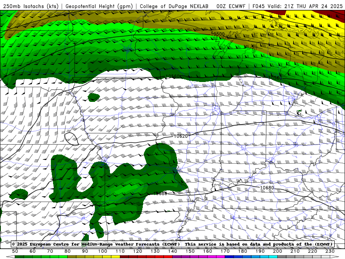
Task: Click the '120' value on color scale
Action: point(138,251)
